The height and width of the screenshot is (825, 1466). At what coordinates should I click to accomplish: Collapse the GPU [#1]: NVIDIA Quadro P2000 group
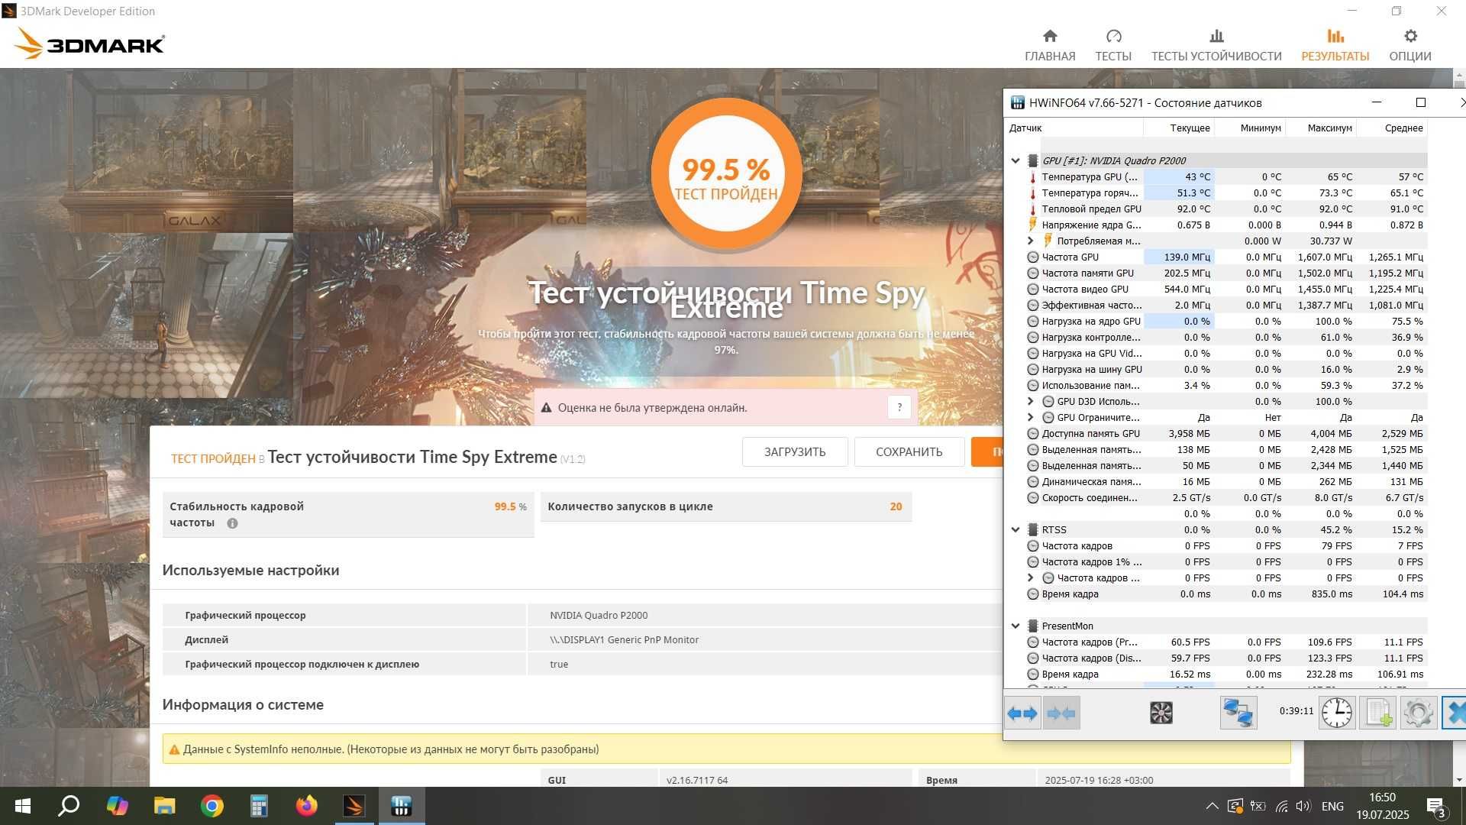coord(1016,160)
